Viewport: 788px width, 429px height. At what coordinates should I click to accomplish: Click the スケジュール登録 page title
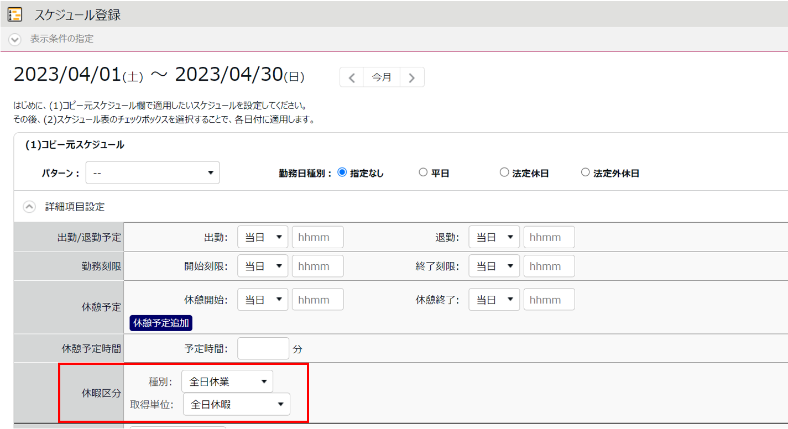[77, 15]
